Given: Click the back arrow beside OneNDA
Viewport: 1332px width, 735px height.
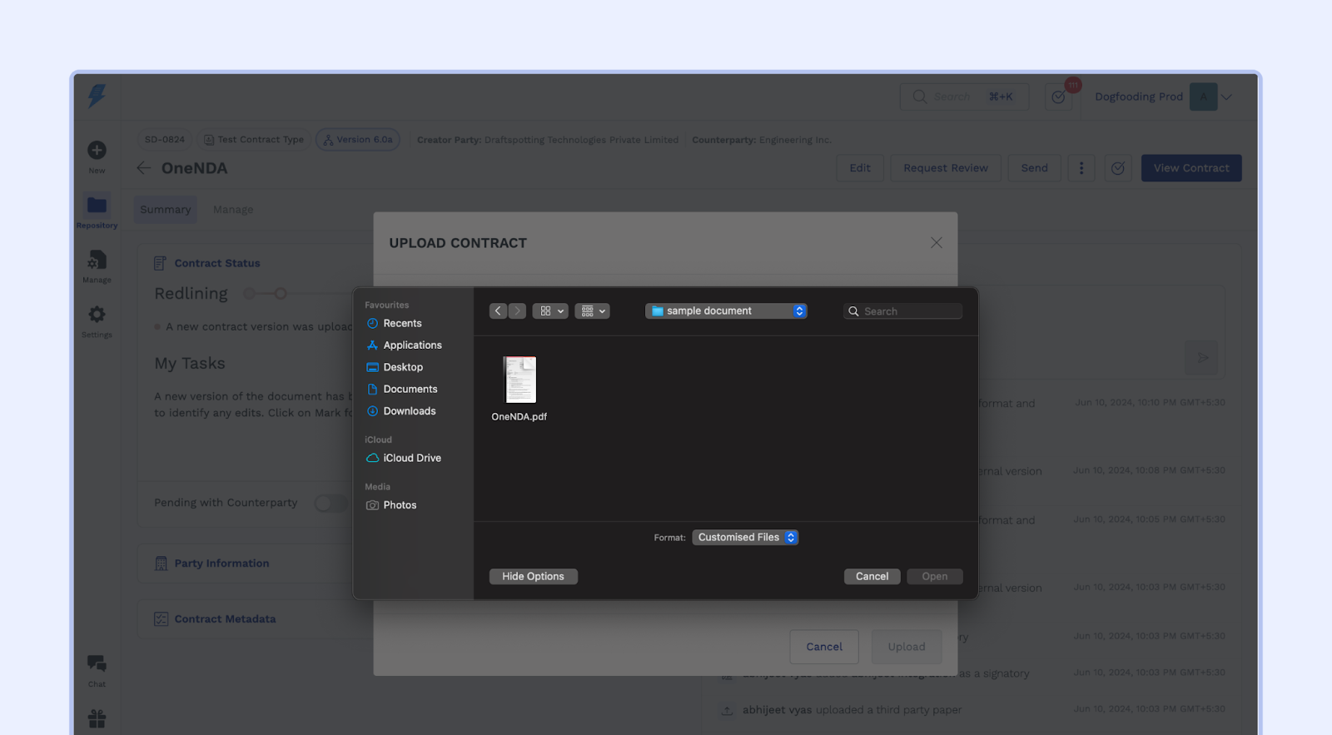Looking at the screenshot, I should [144, 168].
